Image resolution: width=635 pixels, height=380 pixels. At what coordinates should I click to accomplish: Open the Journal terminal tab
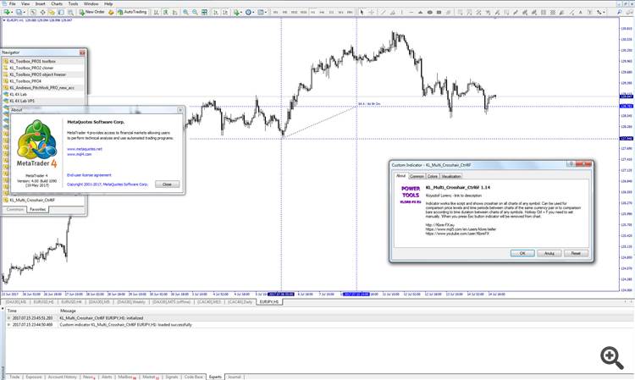pos(234,377)
